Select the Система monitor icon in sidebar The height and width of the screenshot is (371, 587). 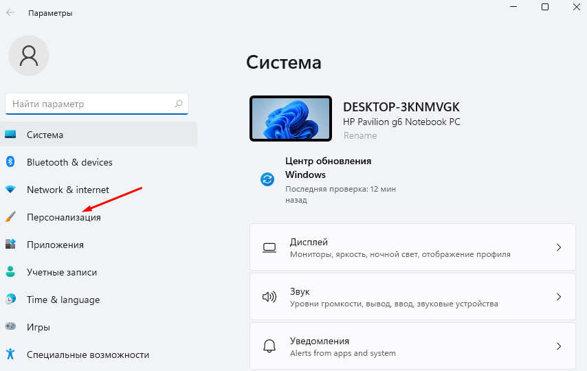click(10, 134)
